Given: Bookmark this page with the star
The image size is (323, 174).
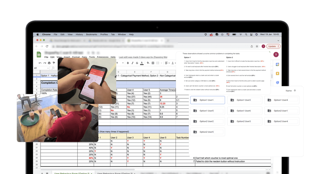Looking at the screenshot, I should click(x=257, y=46).
